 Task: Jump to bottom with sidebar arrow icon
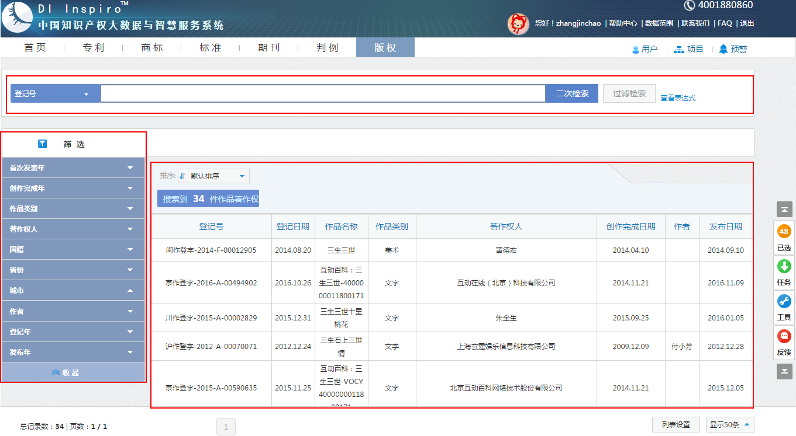tap(784, 371)
